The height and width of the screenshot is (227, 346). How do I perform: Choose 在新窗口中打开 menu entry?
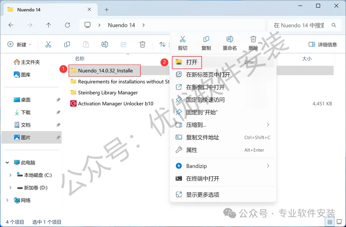pos(223,87)
